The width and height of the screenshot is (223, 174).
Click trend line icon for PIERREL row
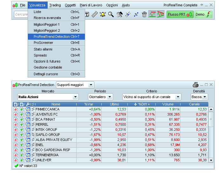(33, 124)
